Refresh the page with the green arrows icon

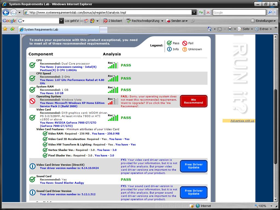tap(201, 12)
